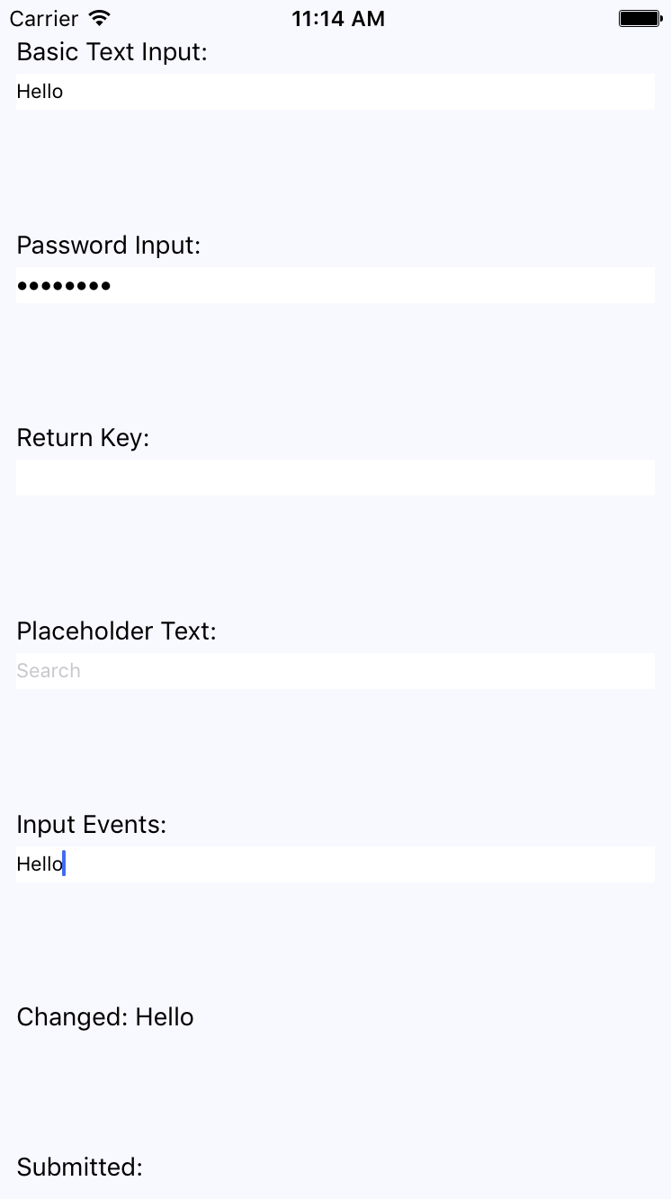Click the "Changed: Hello" text
The image size is (671, 1199).
coord(105,1017)
